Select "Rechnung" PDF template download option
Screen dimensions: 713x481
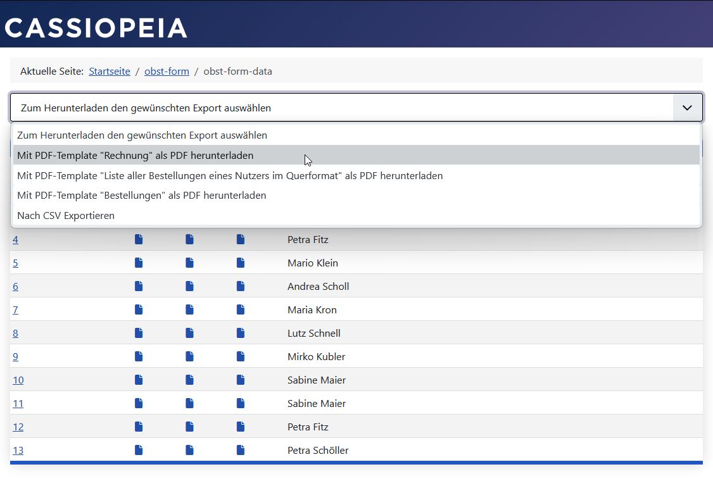click(135, 155)
